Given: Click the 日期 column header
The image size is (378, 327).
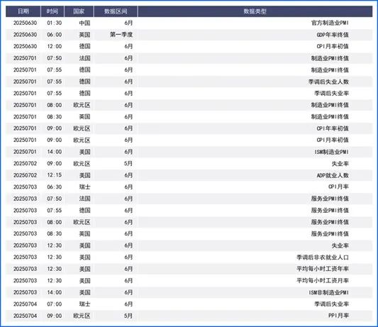Looking at the screenshot, I should [x=23, y=11].
